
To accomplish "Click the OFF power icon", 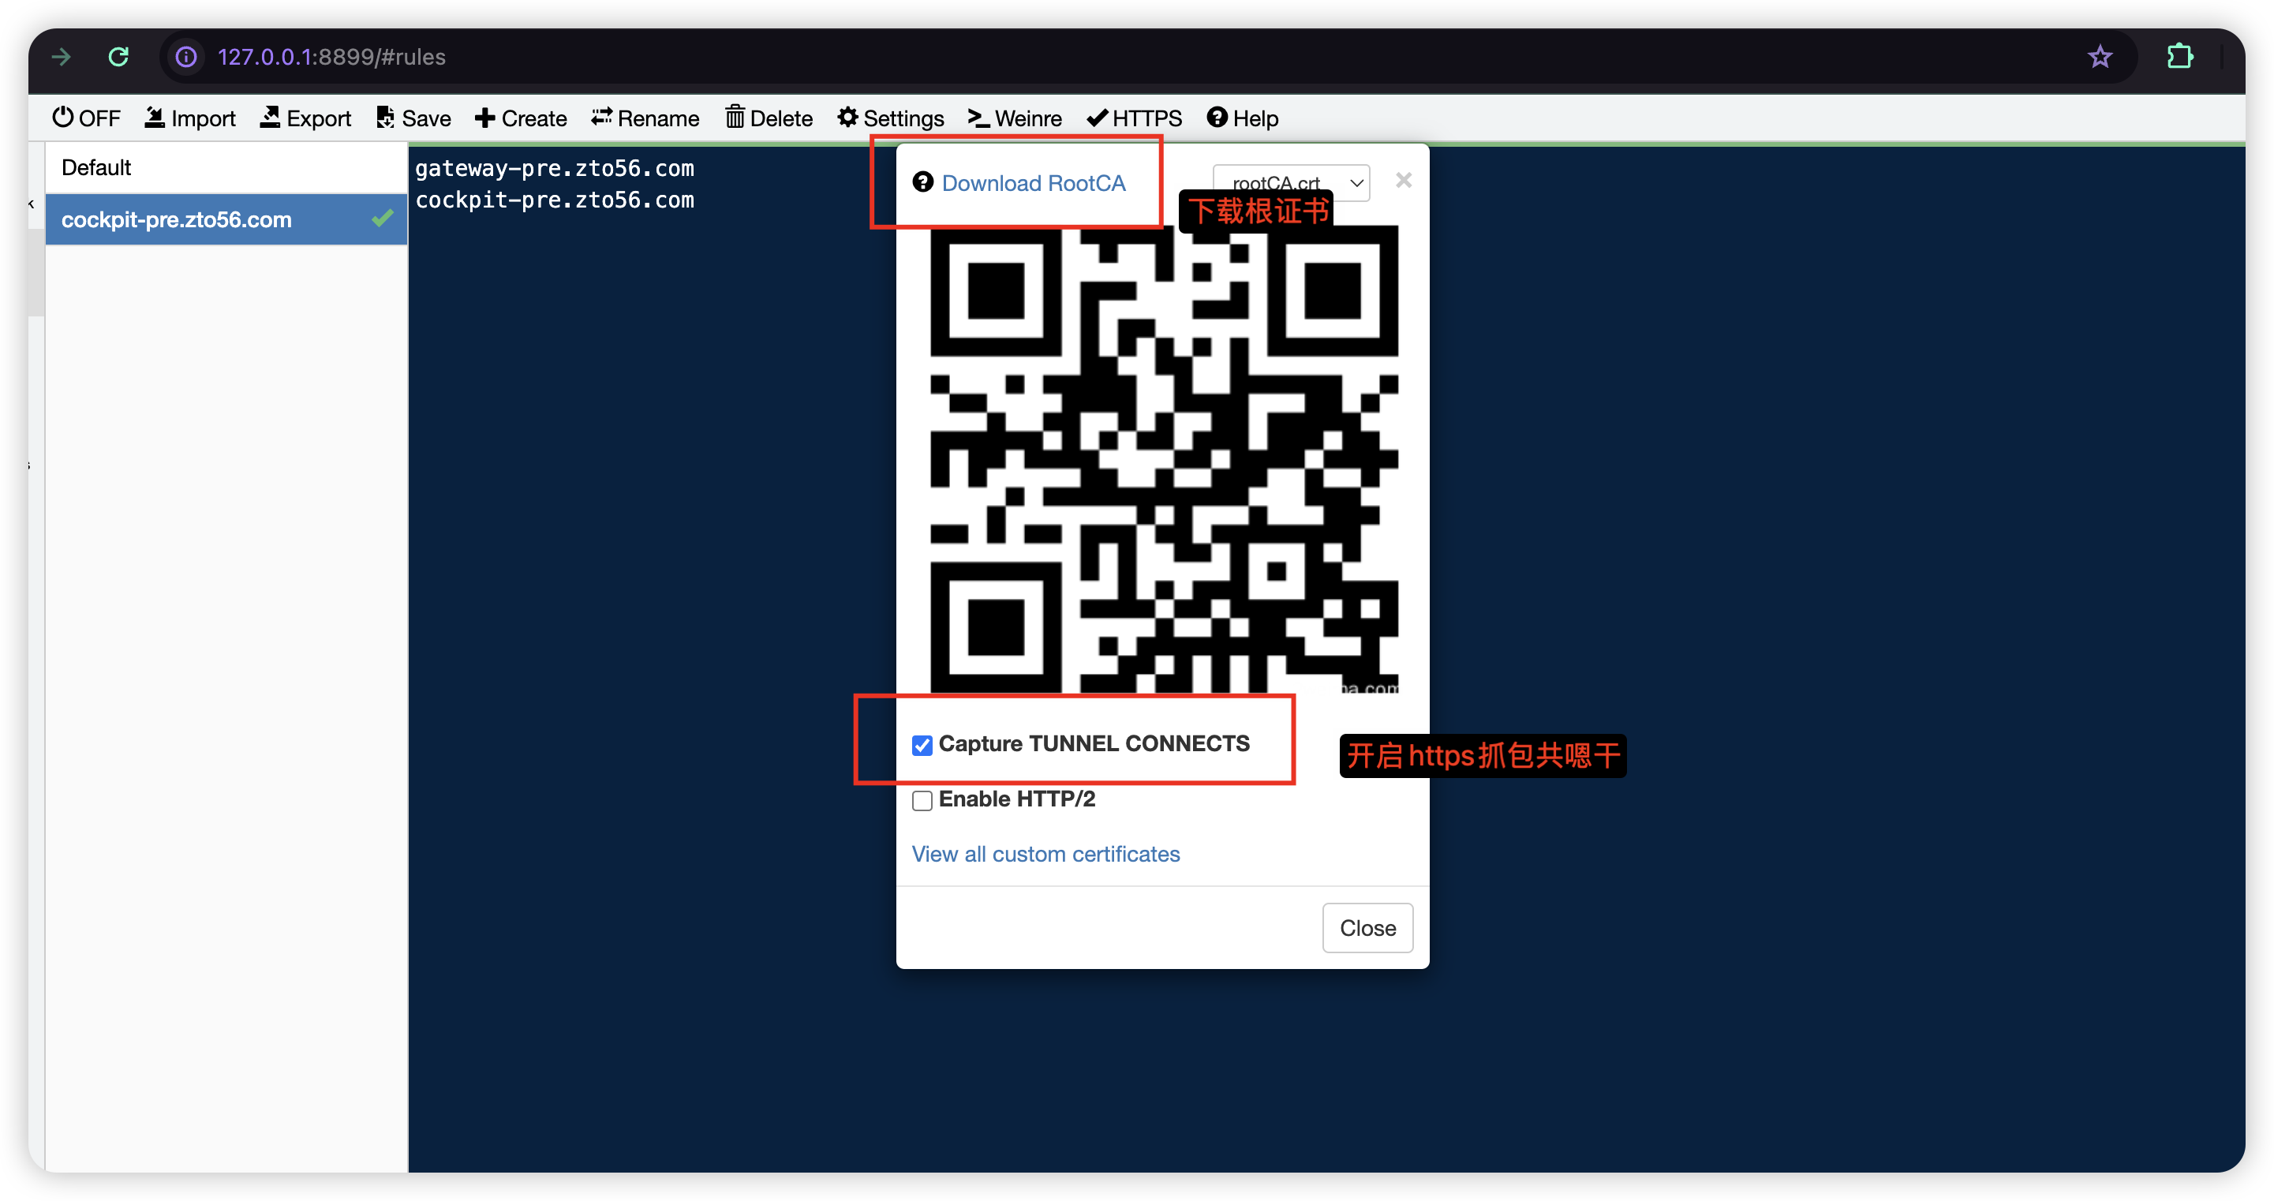I will click(x=62, y=118).
